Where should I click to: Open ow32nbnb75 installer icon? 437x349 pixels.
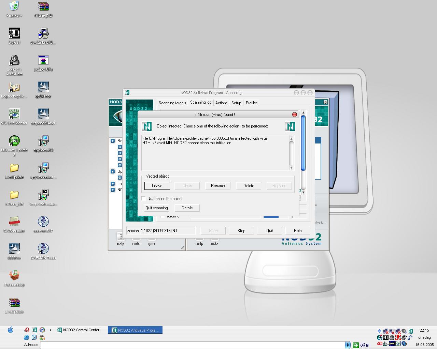[x=43, y=36]
